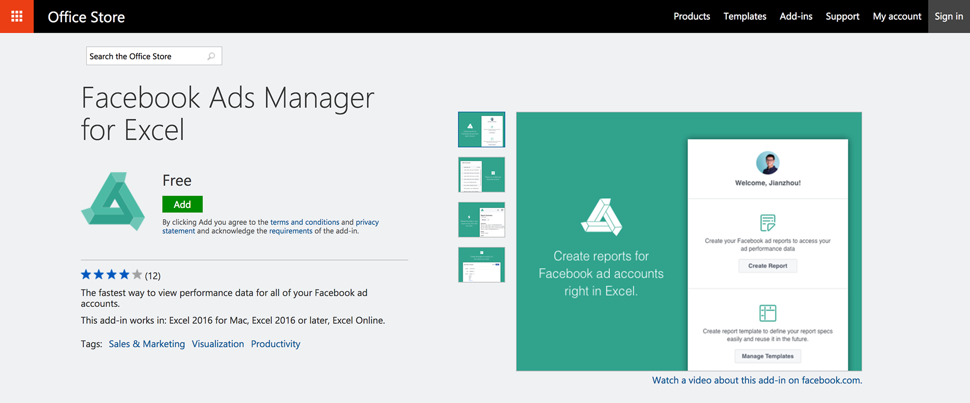970x403 pixels.
Task: Open the requirements link
Action: (290, 231)
